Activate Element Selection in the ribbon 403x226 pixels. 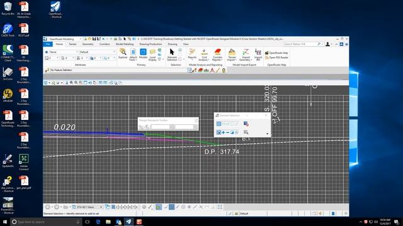172,55
